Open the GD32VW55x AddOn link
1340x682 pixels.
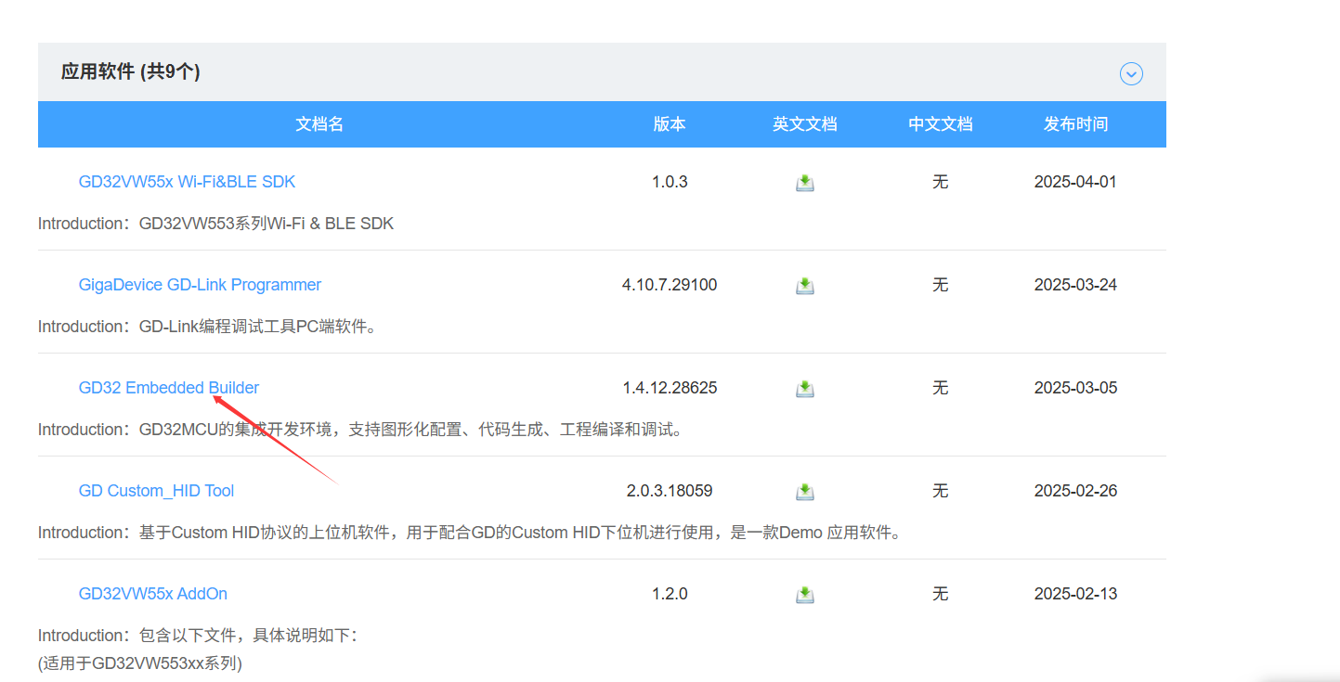point(152,594)
